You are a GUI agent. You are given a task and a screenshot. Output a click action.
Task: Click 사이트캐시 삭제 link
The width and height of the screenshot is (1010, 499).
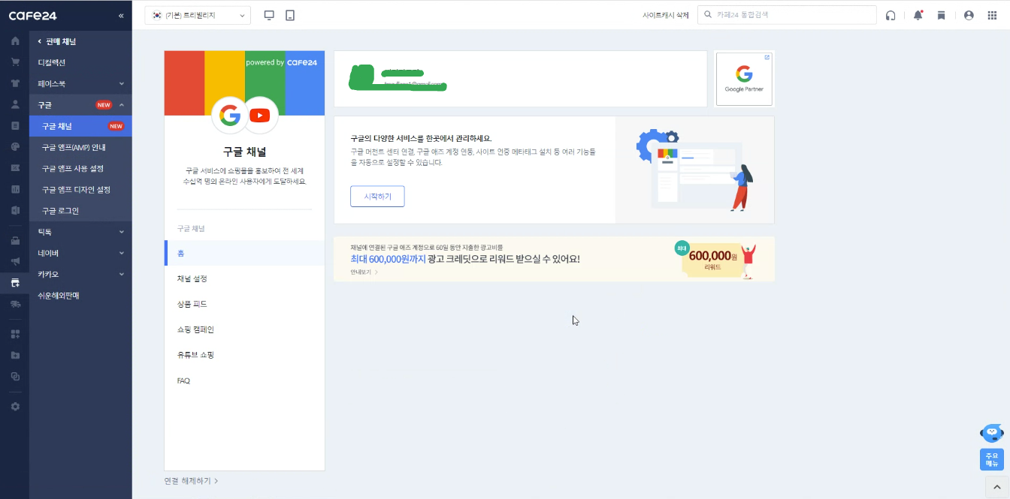[x=665, y=15]
